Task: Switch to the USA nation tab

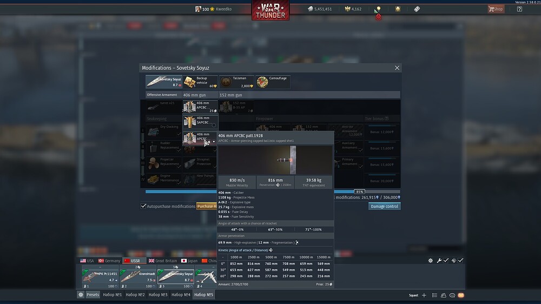Action: (x=87, y=261)
